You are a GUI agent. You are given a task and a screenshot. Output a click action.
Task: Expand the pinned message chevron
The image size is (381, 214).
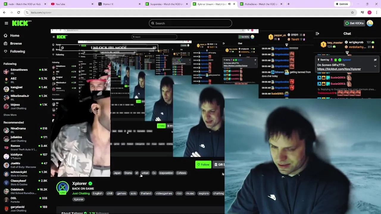(x=375, y=66)
